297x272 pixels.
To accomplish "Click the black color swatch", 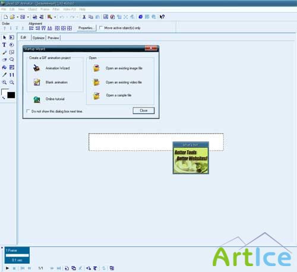I will pyautogui.click(x=11, y=95).
